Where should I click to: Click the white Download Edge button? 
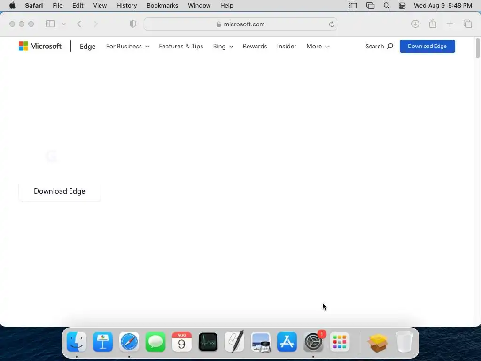point(60,191)
